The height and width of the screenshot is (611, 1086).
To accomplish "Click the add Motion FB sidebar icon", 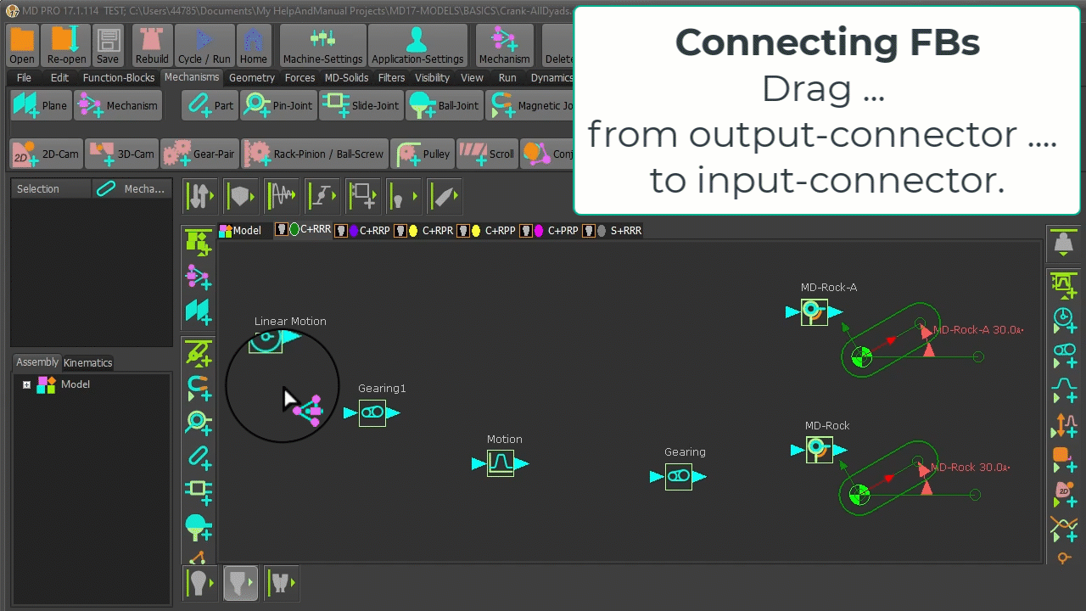I will [x=1064, y=390].
